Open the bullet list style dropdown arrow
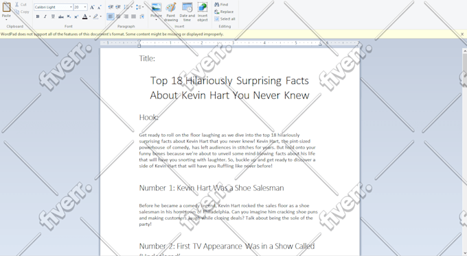Screen dimensions: 467x256 tap(132, 7)
